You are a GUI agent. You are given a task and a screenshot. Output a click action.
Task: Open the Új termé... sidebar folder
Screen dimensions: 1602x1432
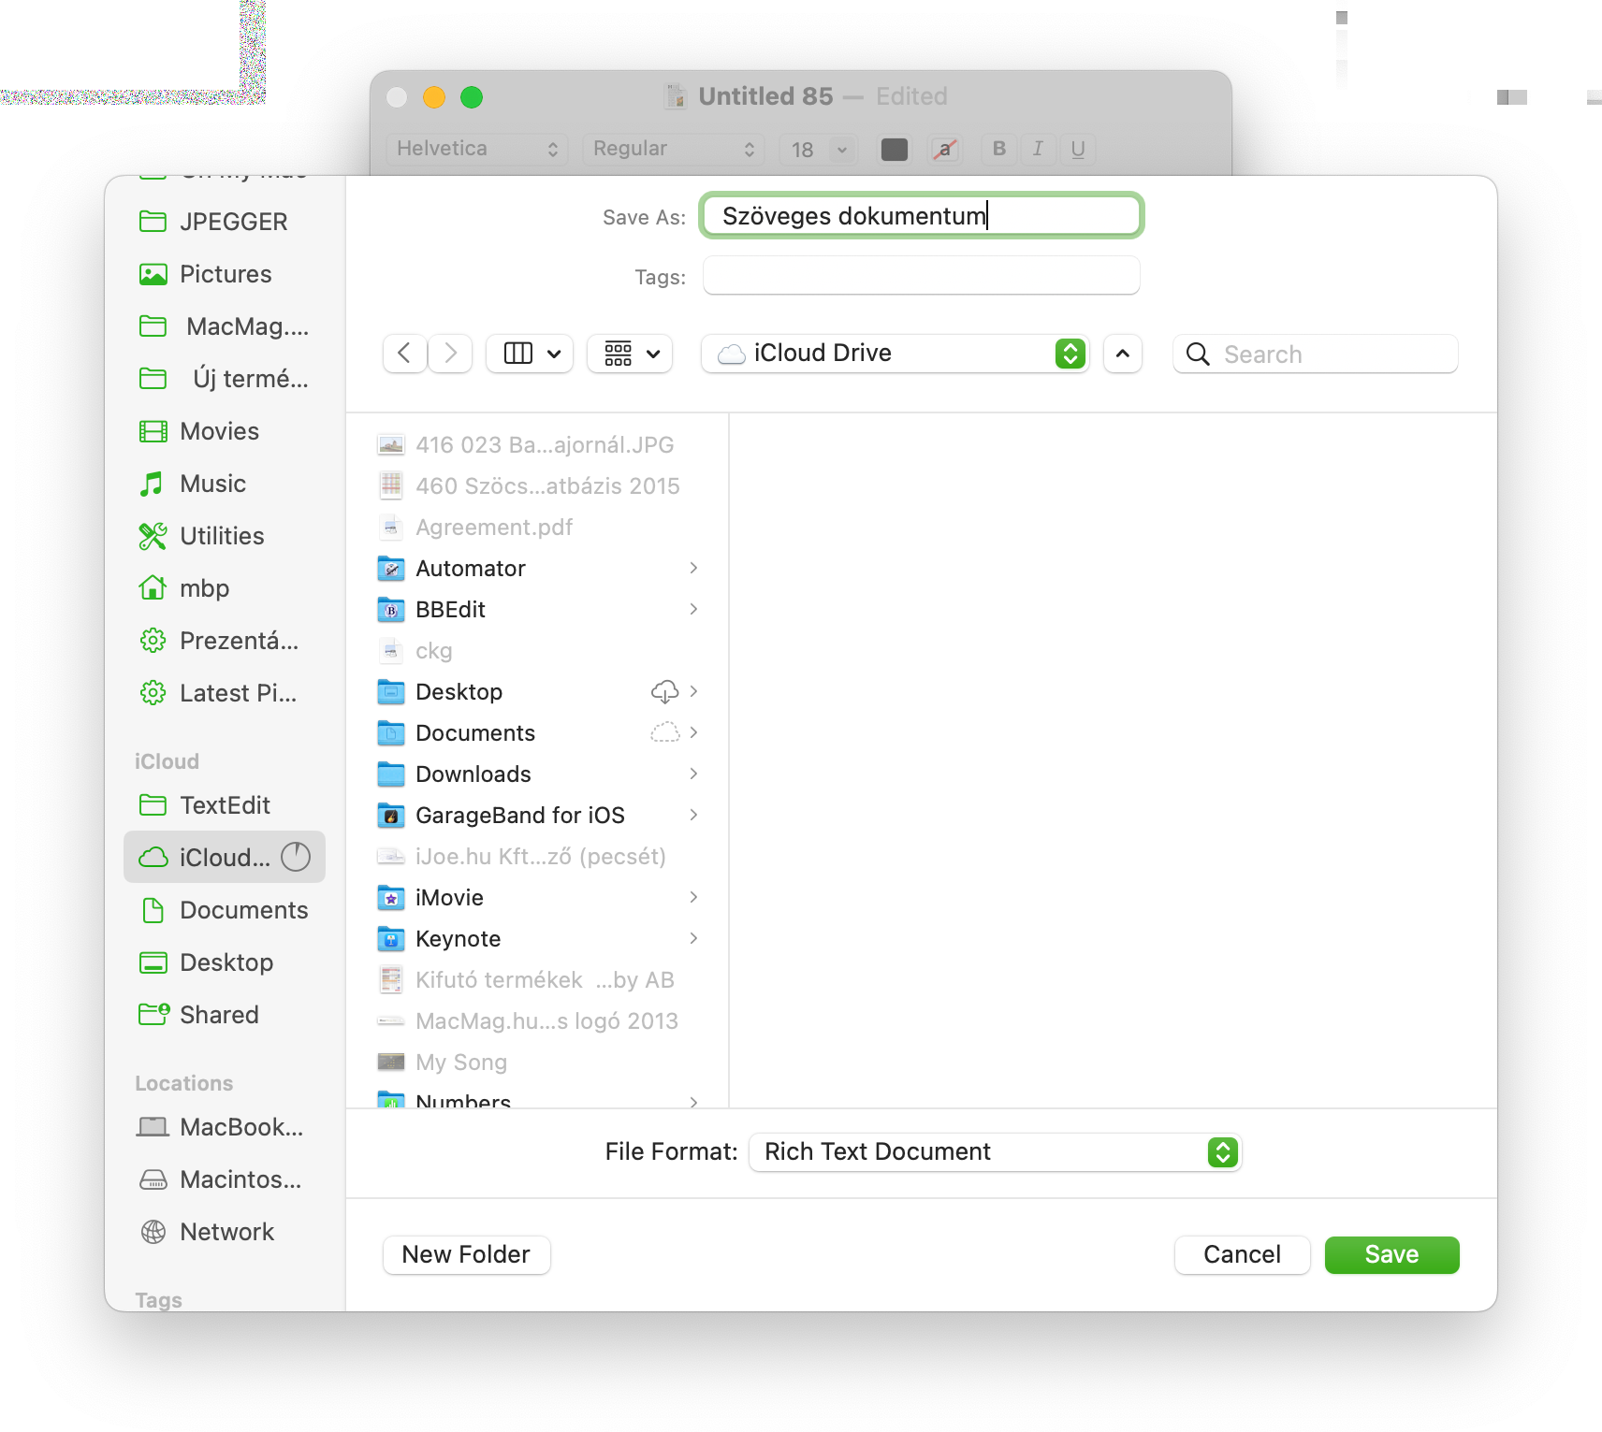coord(225,379)
